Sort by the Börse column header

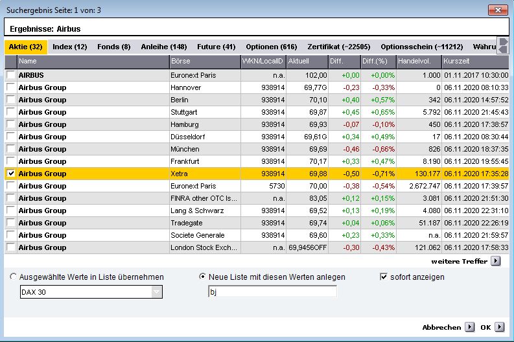204,62
